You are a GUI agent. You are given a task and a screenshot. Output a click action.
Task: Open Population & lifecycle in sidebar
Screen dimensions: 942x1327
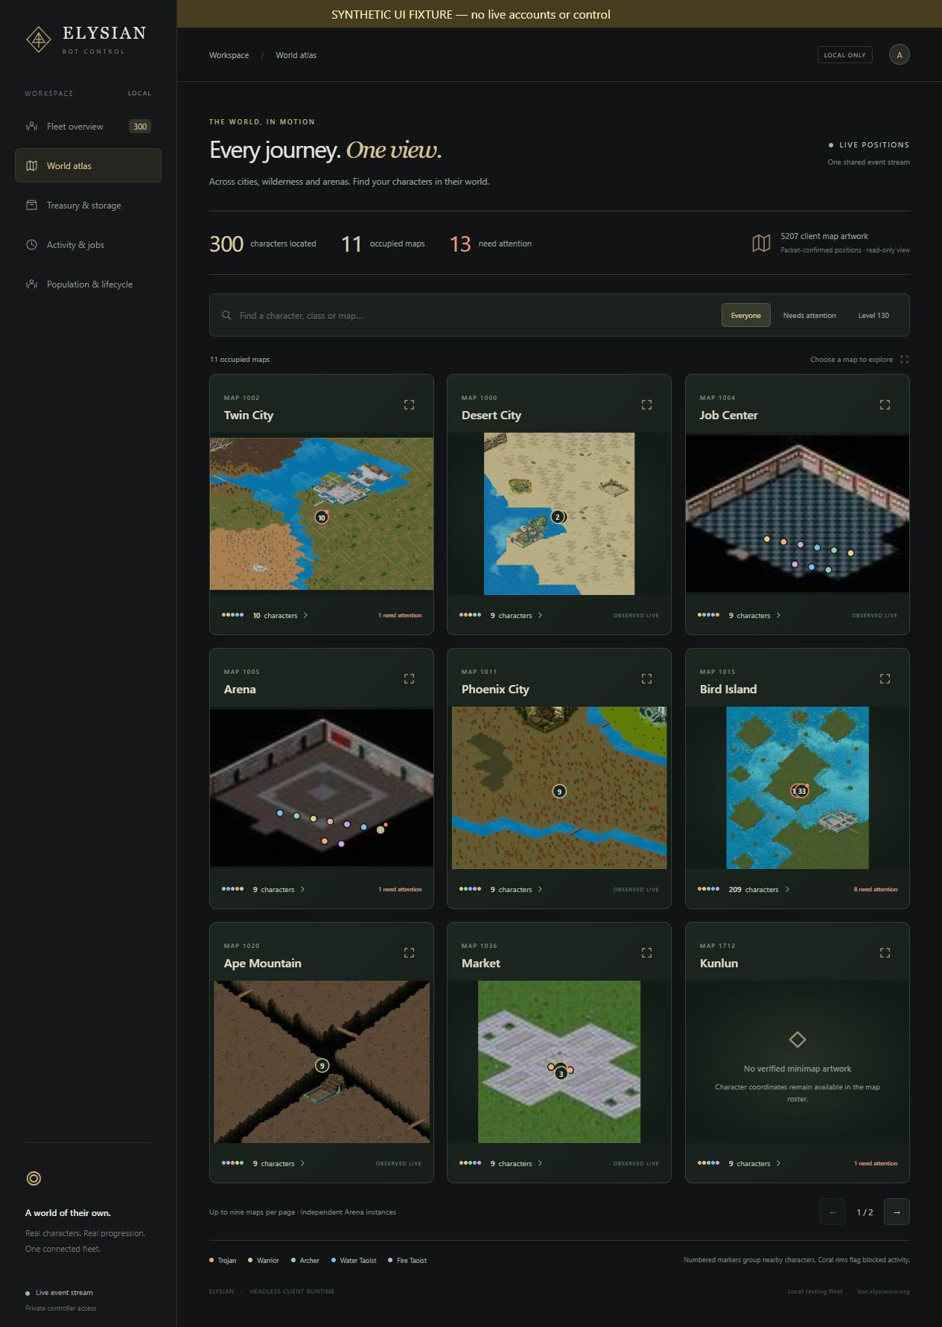(x=88, y=284)
